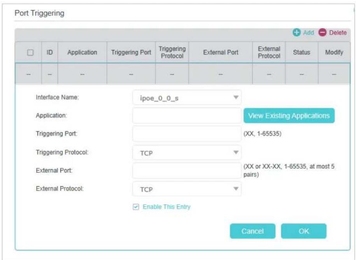Click the ID column header
This screenshot has width=356, height=260.
[50, 52]
